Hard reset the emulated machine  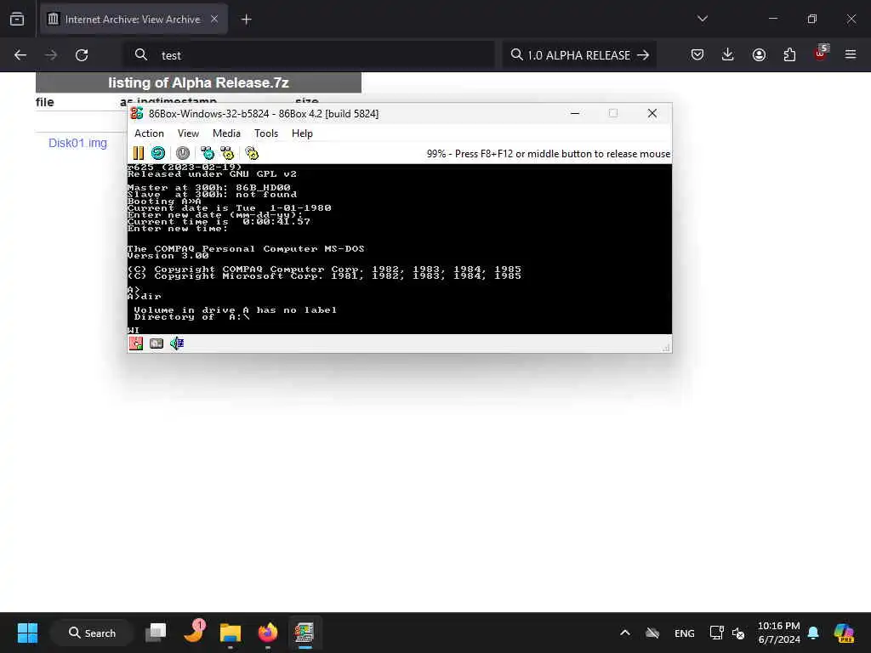click(158, 153)
